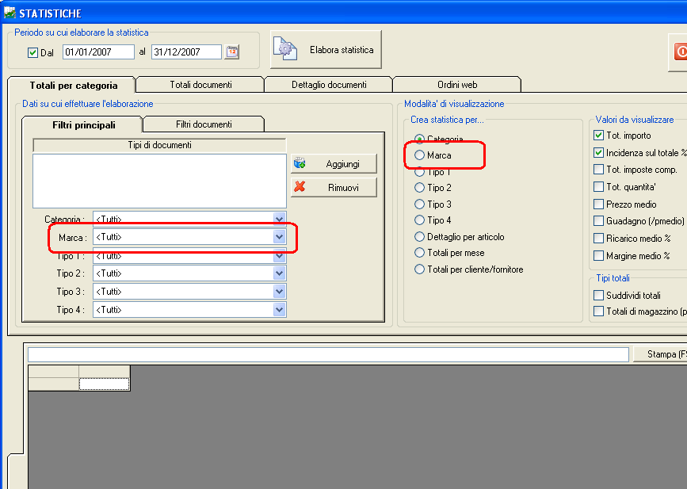The image size is (687, 489).
Task: Click the Stampa button
Action: tap(660, 354)
